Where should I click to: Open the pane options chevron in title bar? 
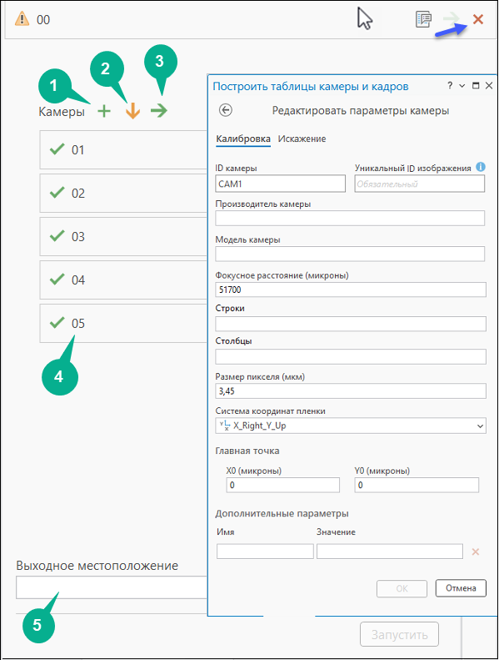coord(462,85)
